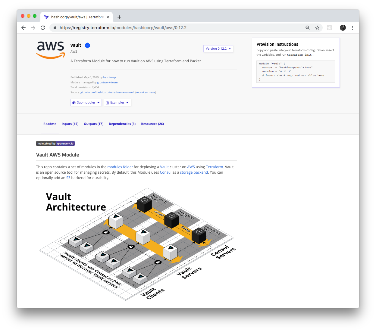Screen dimensions: 376x332
Task: Open the modules folder link
Action: click(120, 167)
